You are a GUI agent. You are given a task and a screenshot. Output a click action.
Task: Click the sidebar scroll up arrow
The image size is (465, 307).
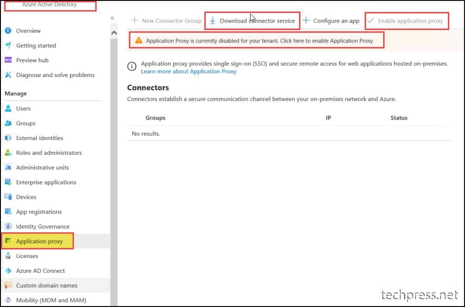[x=114, y=33]
